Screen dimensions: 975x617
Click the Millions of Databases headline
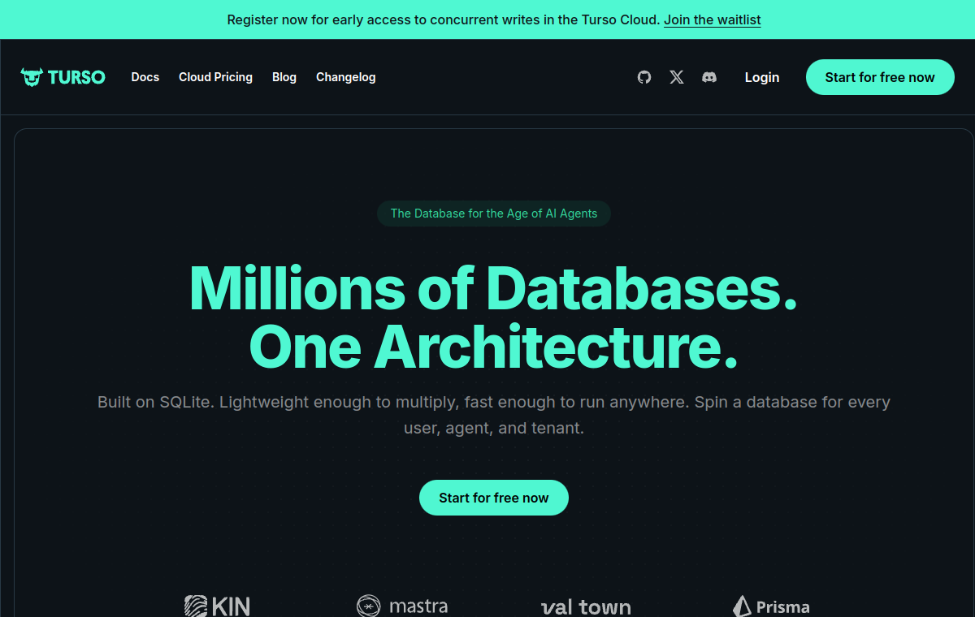click(x=494, y=317)
